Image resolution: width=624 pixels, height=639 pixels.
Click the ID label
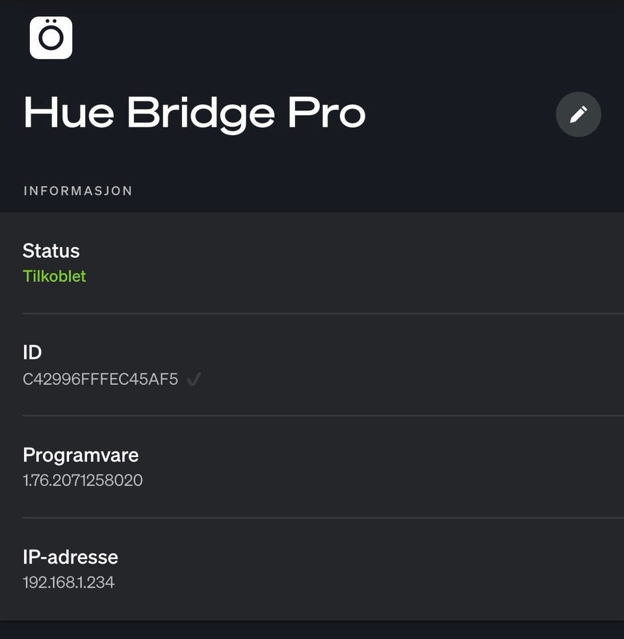point(32,352)
